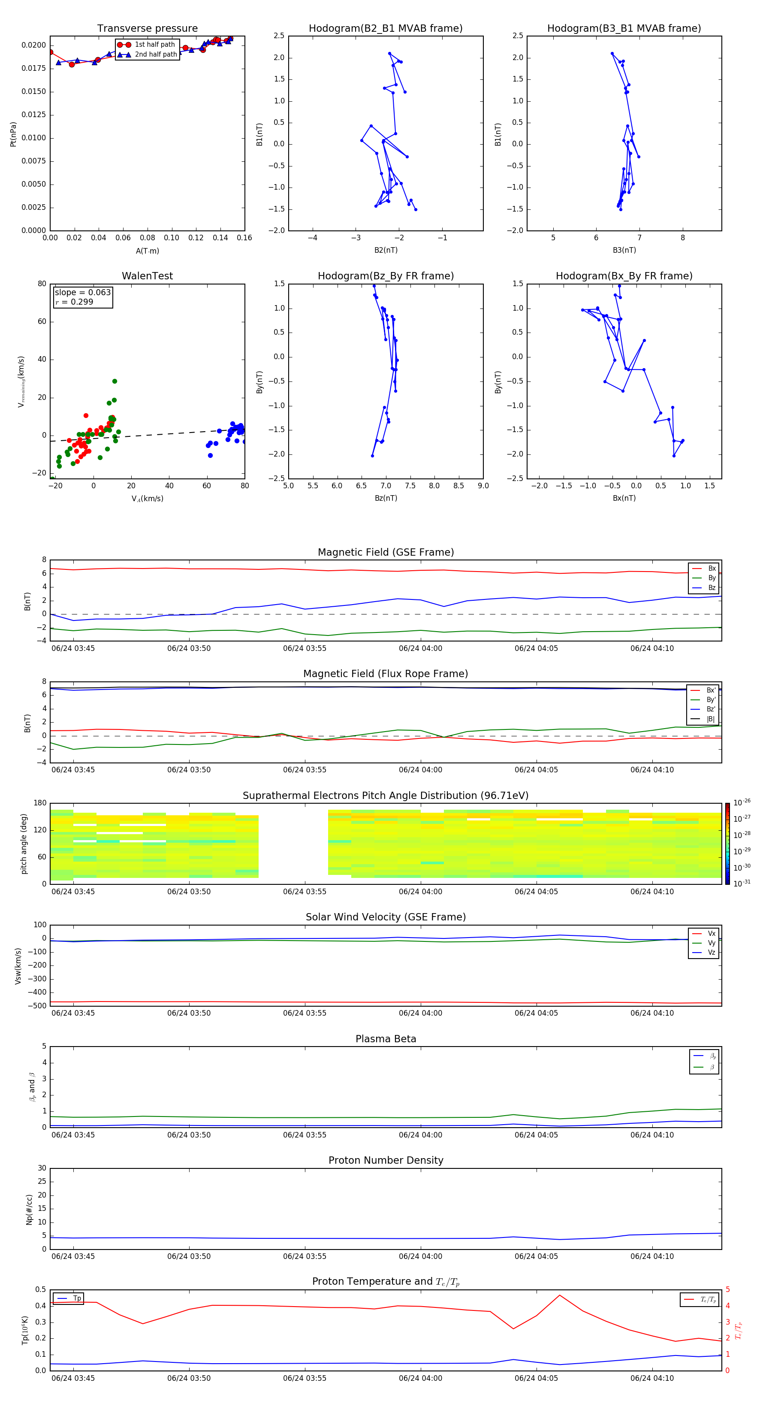
Task: Click the Suprathermal Electrons Pitch Angle Distribution title
Action: click(x=386, y=796)
